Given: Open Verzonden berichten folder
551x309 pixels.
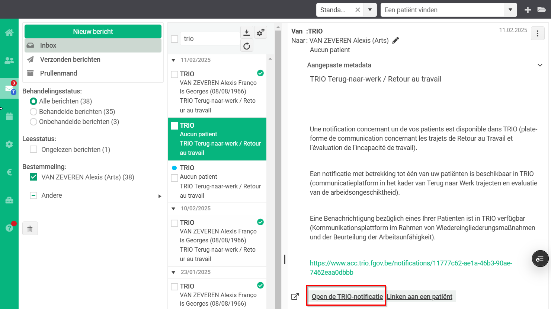Looking at the screenshot, I should (x=93, y=60).
